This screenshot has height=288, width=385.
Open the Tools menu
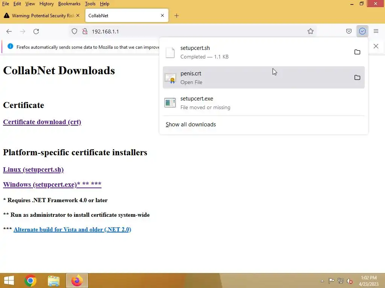[x=90, y=4]
